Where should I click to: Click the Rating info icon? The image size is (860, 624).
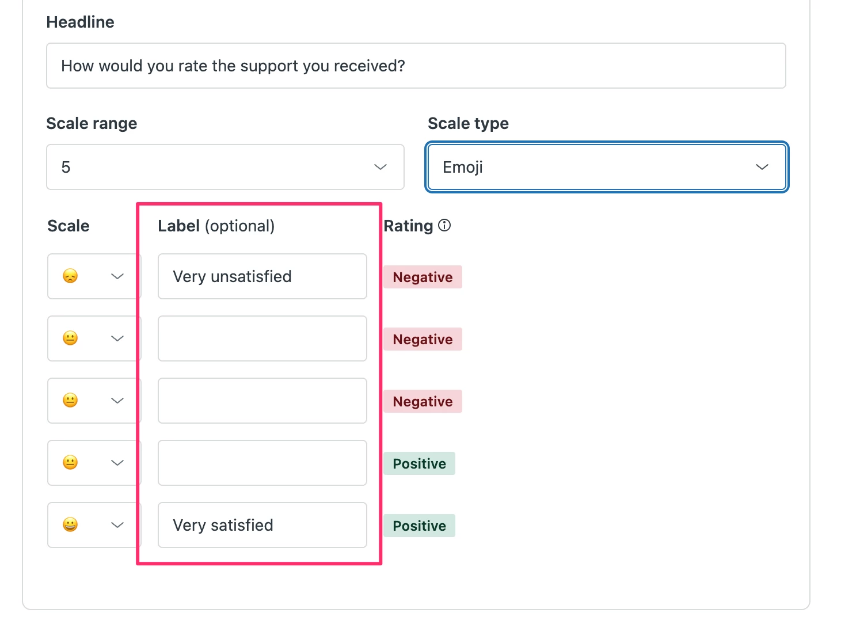point(444,226)
